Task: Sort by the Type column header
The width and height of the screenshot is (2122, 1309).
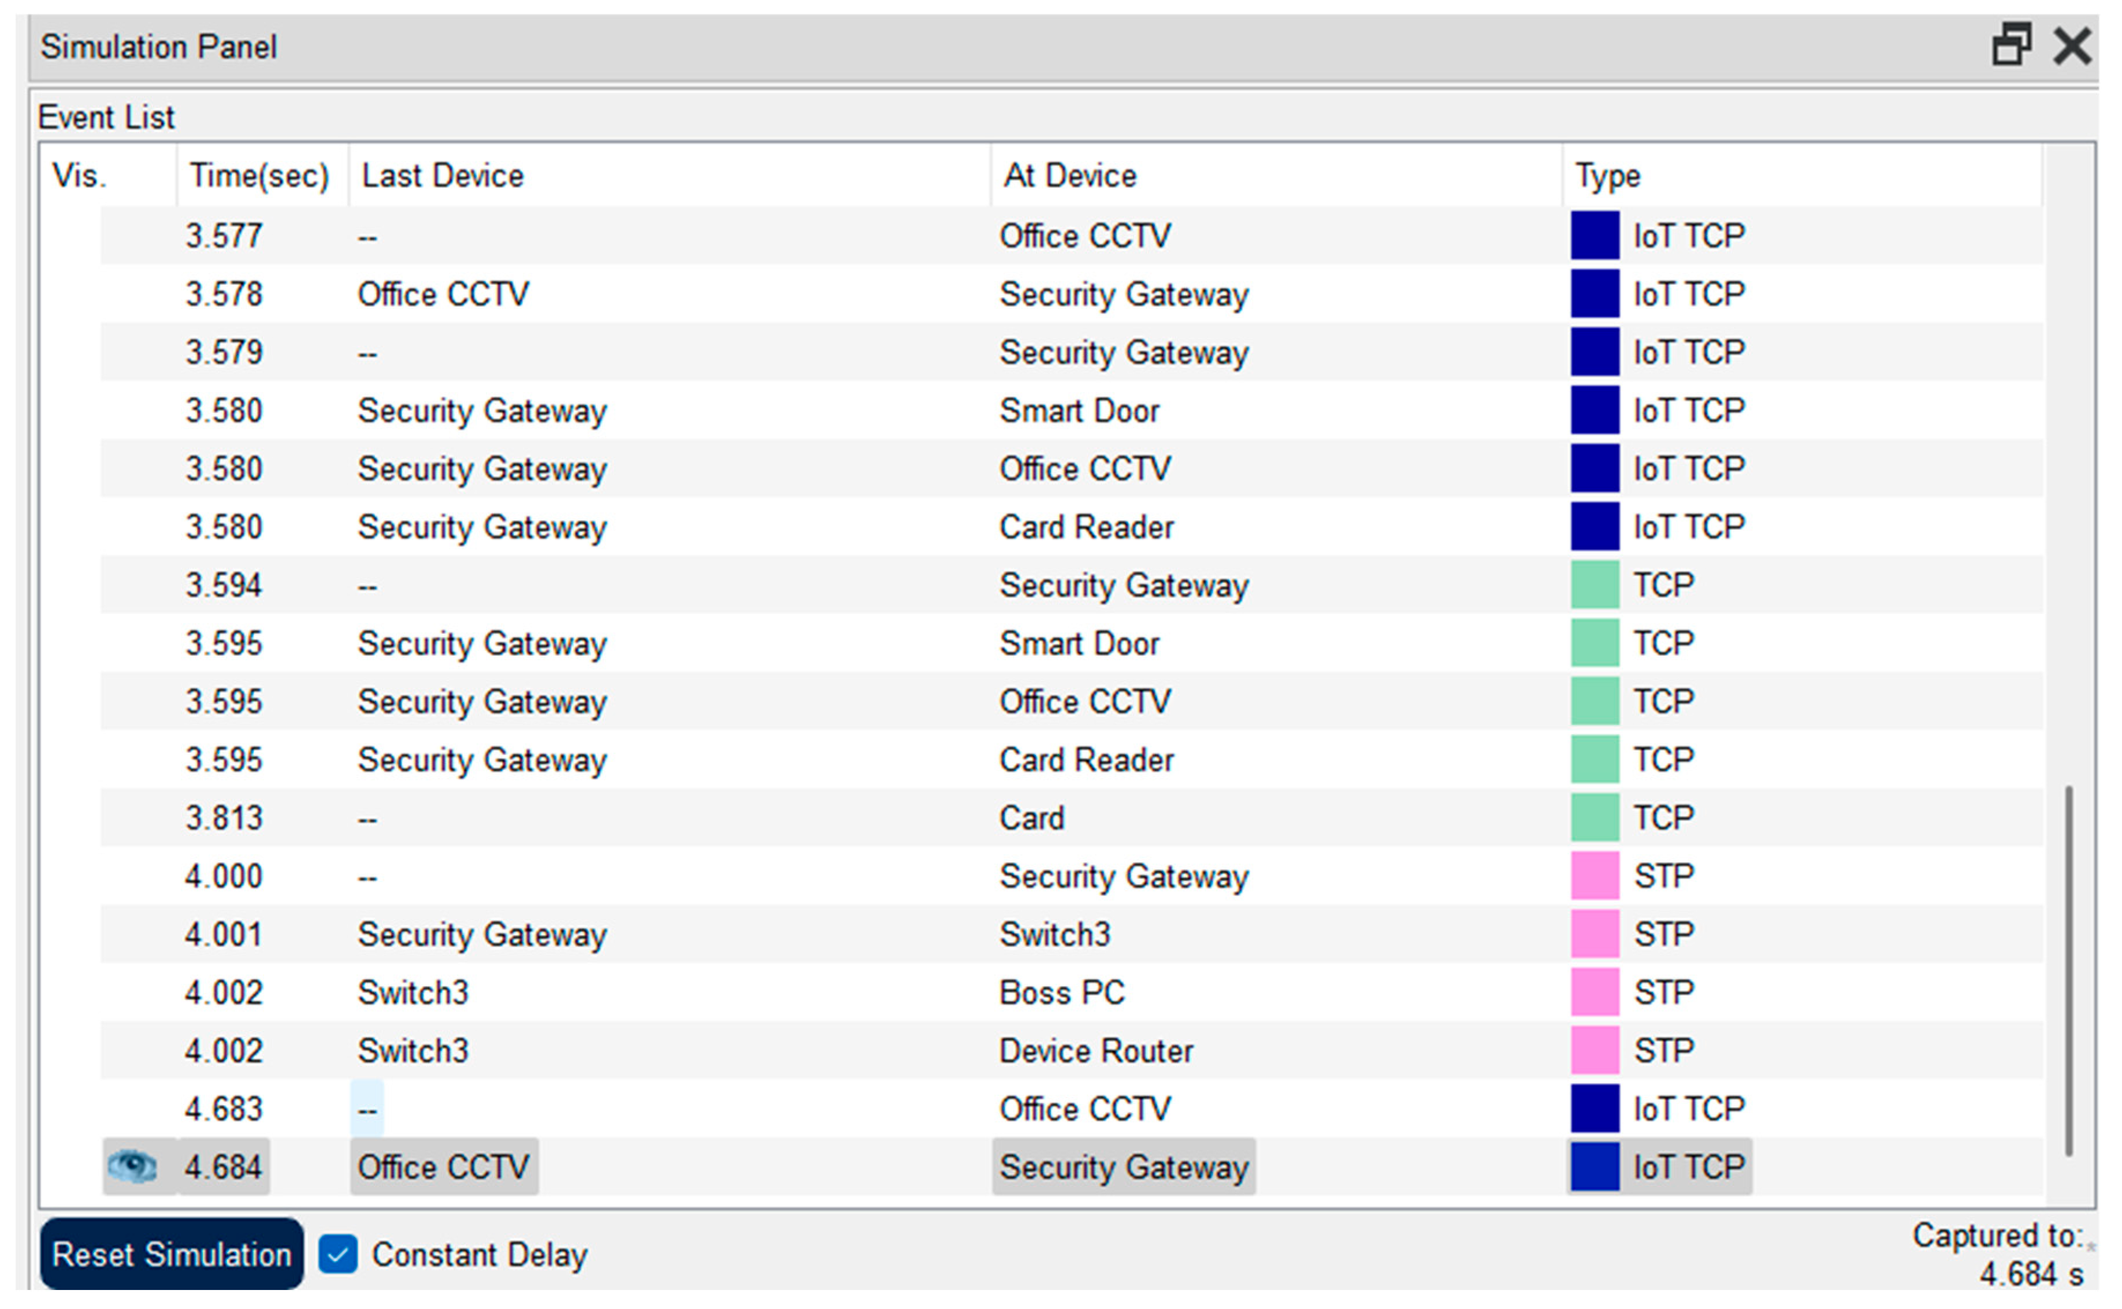Action: coord(1607,176)
